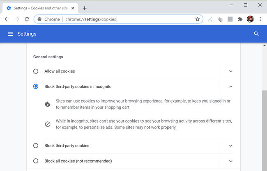This screenshot has height=171, width=267.
Task: Click the Chrome site info icon in the address bar
Action: pos(39,19)
